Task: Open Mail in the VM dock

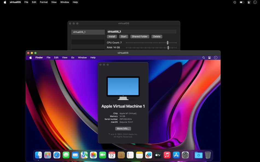Action: click(x=75, y=155)
